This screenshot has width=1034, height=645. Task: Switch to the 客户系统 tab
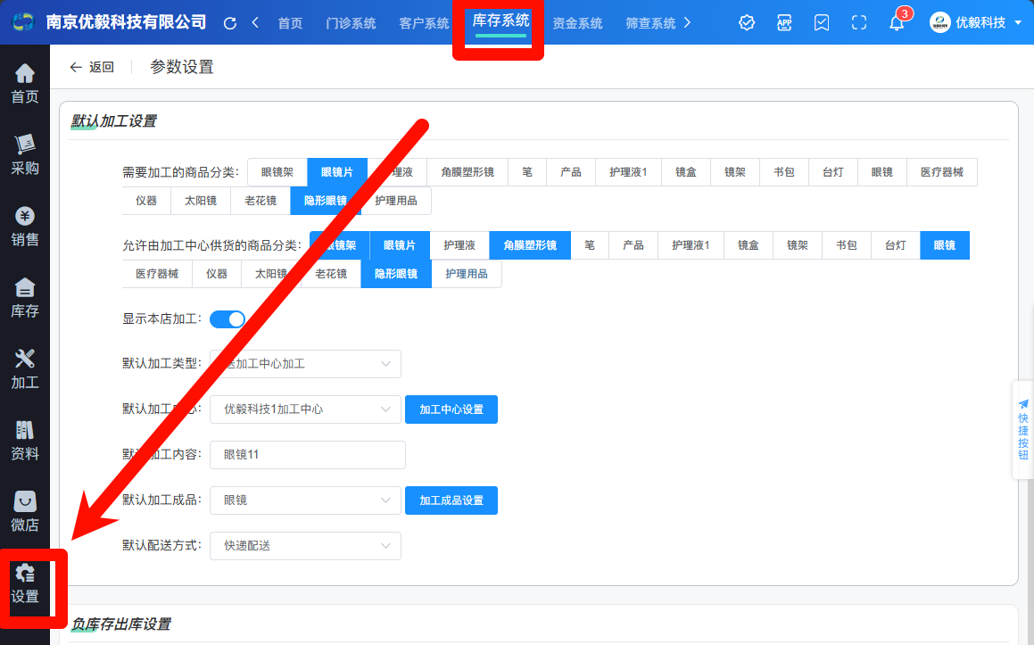pyautogui.click(x=424, y=23)
